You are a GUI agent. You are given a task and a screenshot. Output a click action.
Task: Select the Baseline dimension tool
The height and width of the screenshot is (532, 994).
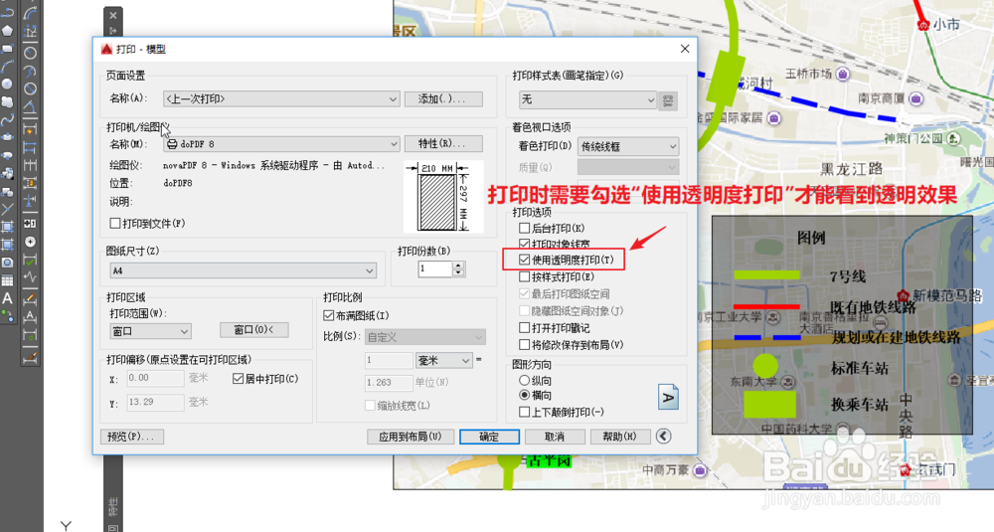click(x=30, y=147)
